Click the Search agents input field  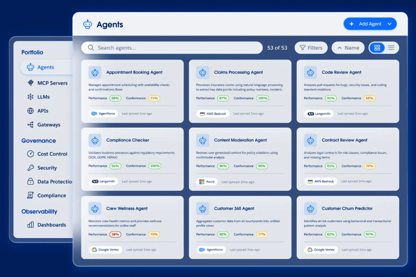(x=172, y=48)
